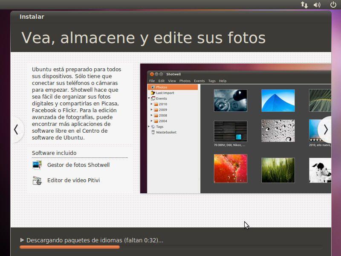This screenshot has height=256, width=341.
Task: Open the View menu in Shotwell
Action: click(172, 81)
